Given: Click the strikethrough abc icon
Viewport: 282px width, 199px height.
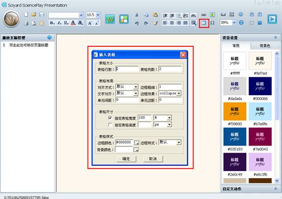Looking at the screenshot, I should (193, 16).
